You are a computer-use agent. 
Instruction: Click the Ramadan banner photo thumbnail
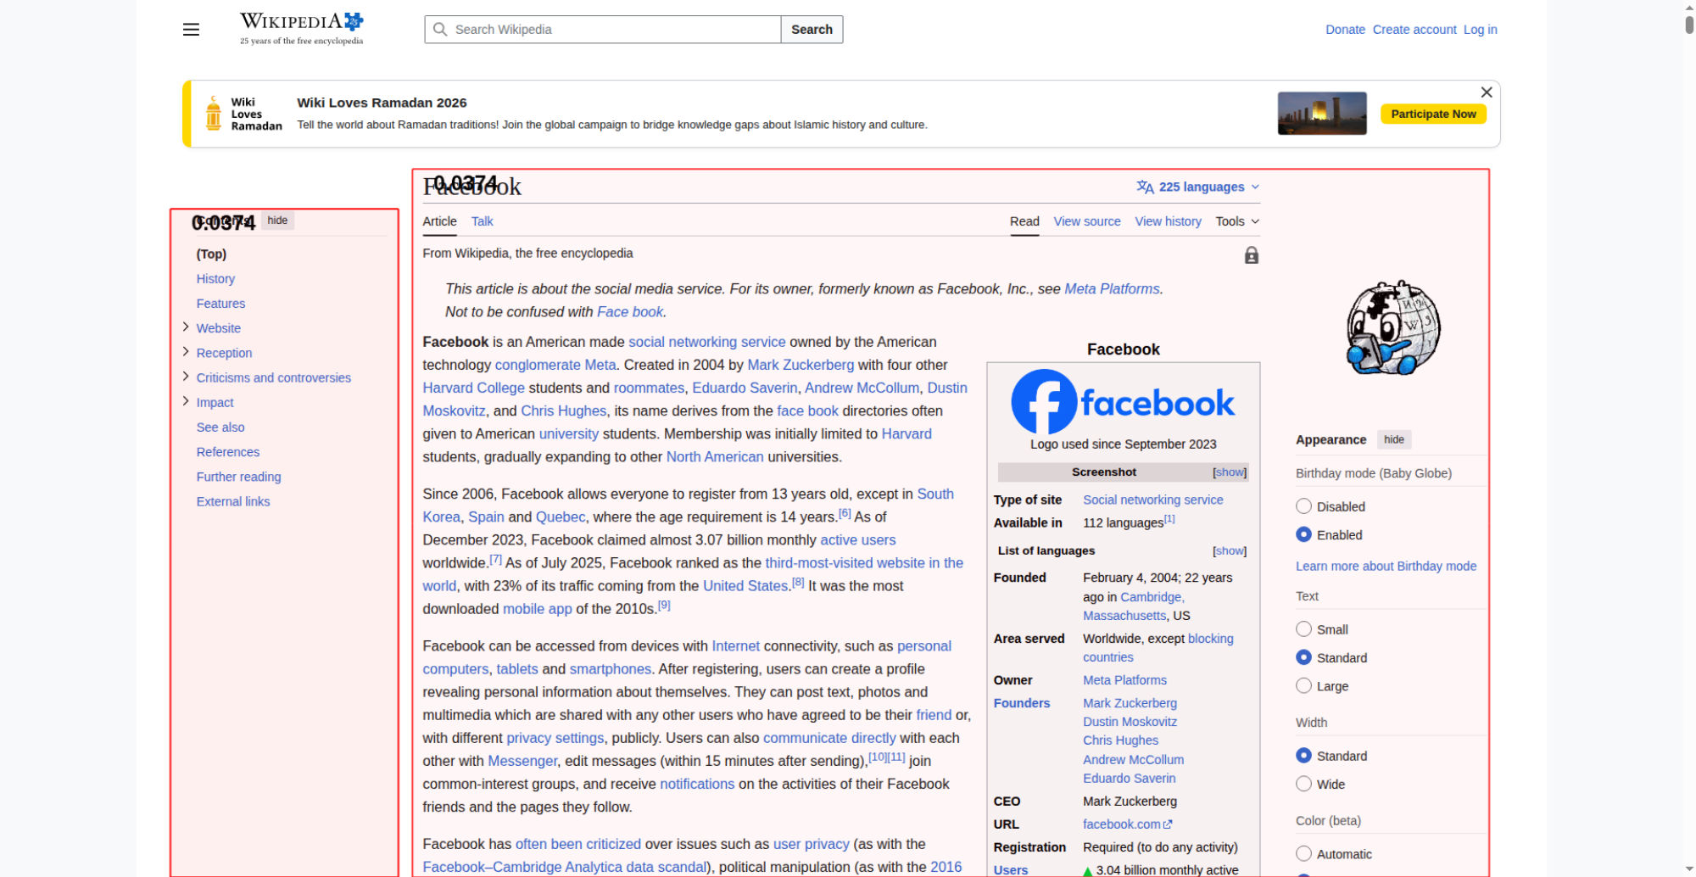coord(1321,114)
